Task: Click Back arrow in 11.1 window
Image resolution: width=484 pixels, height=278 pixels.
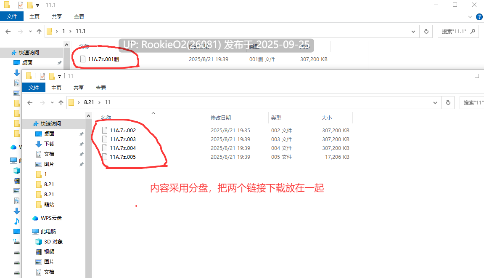Action: 8,31
